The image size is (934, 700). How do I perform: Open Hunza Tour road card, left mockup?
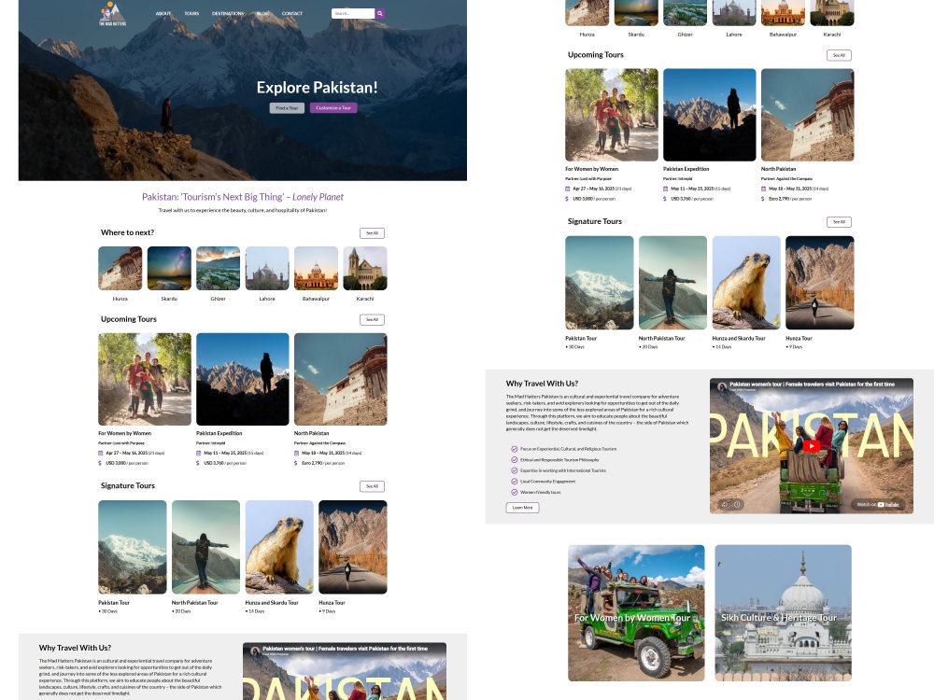tap(353, 547)
